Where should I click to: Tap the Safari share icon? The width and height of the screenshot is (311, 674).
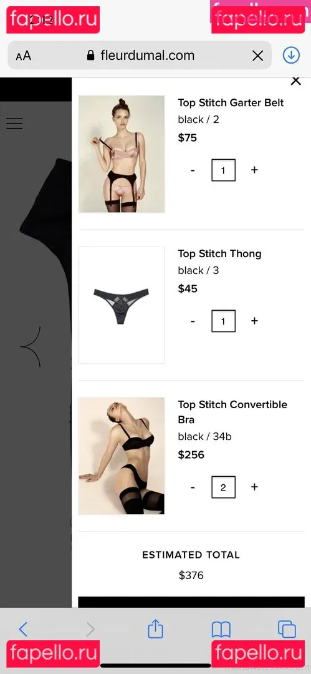coord(156,629)
